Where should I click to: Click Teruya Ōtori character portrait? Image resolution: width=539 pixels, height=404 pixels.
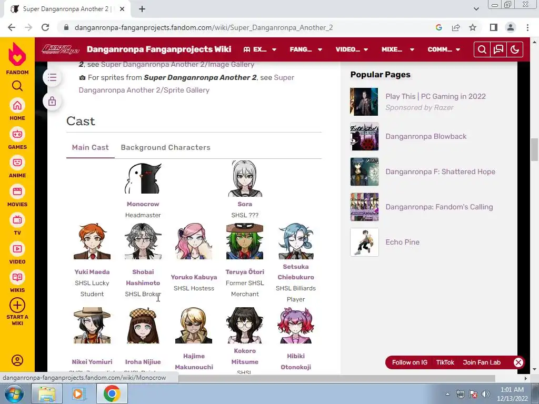(x=245, y=241)
